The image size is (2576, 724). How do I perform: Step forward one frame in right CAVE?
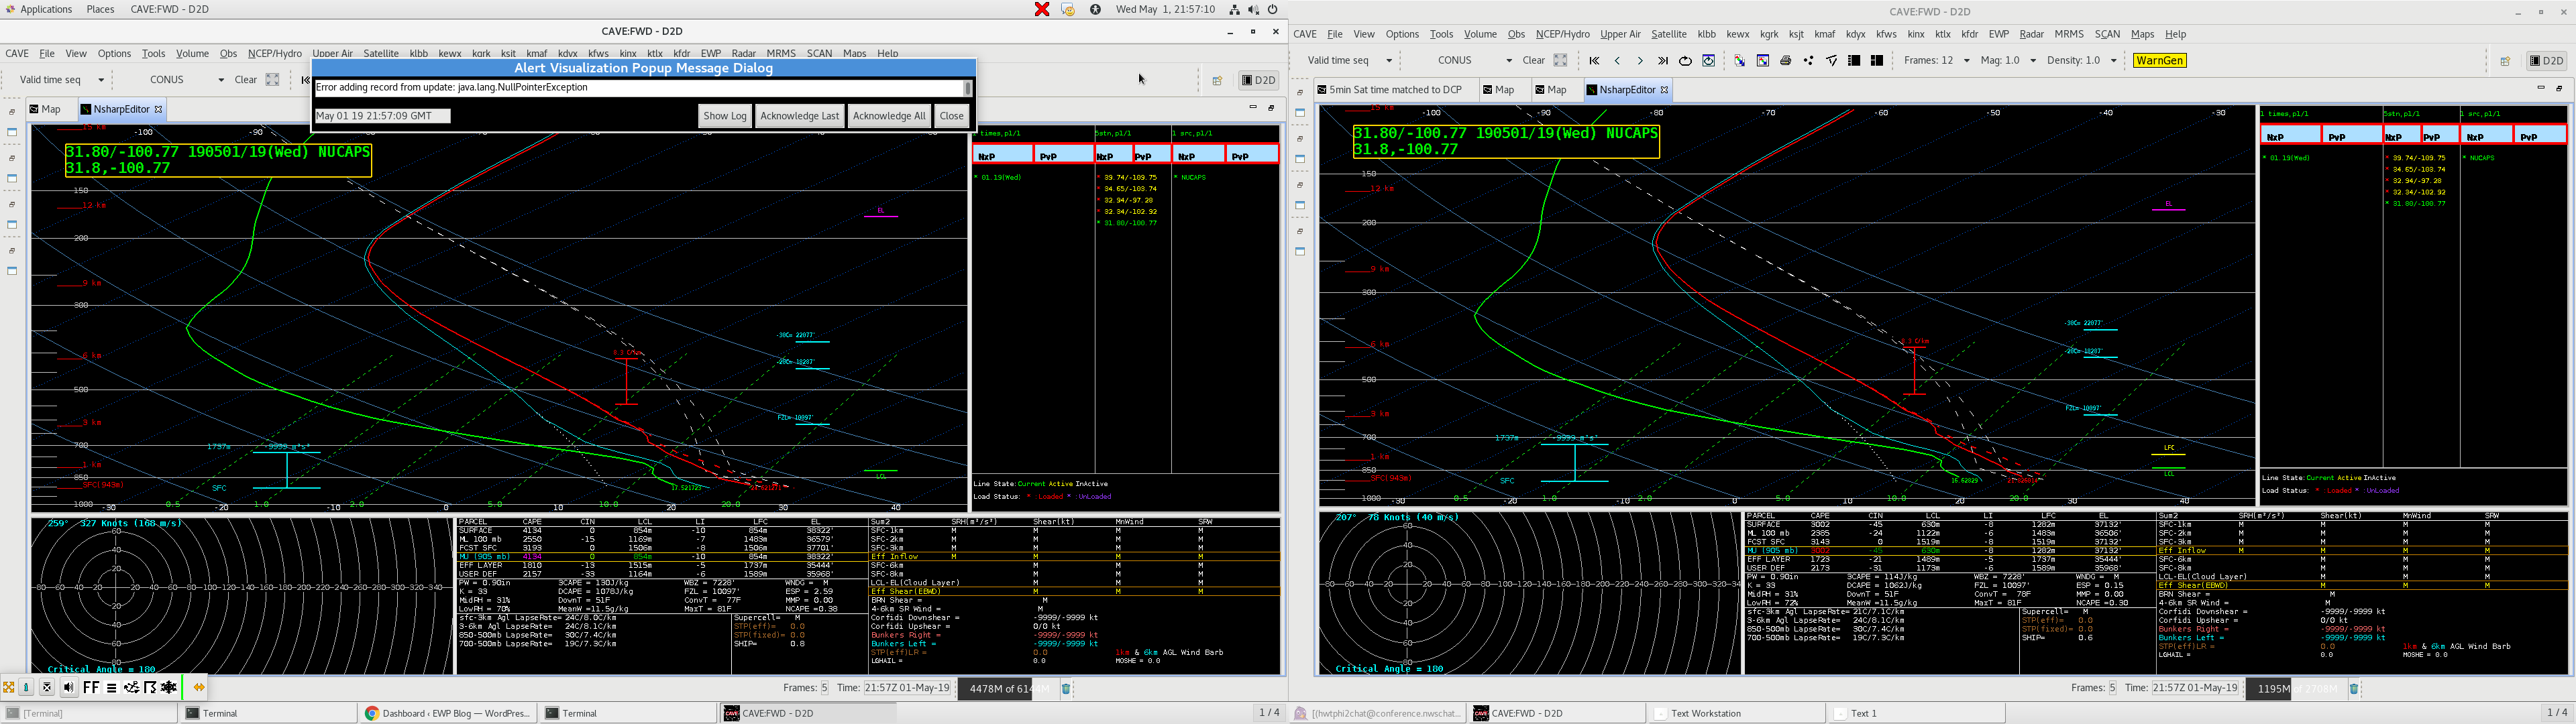tap(1640, 61)
